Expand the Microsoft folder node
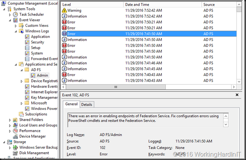The height and width of the screenshot is (160, 246). pyautogui.click(x=22, y=103)
